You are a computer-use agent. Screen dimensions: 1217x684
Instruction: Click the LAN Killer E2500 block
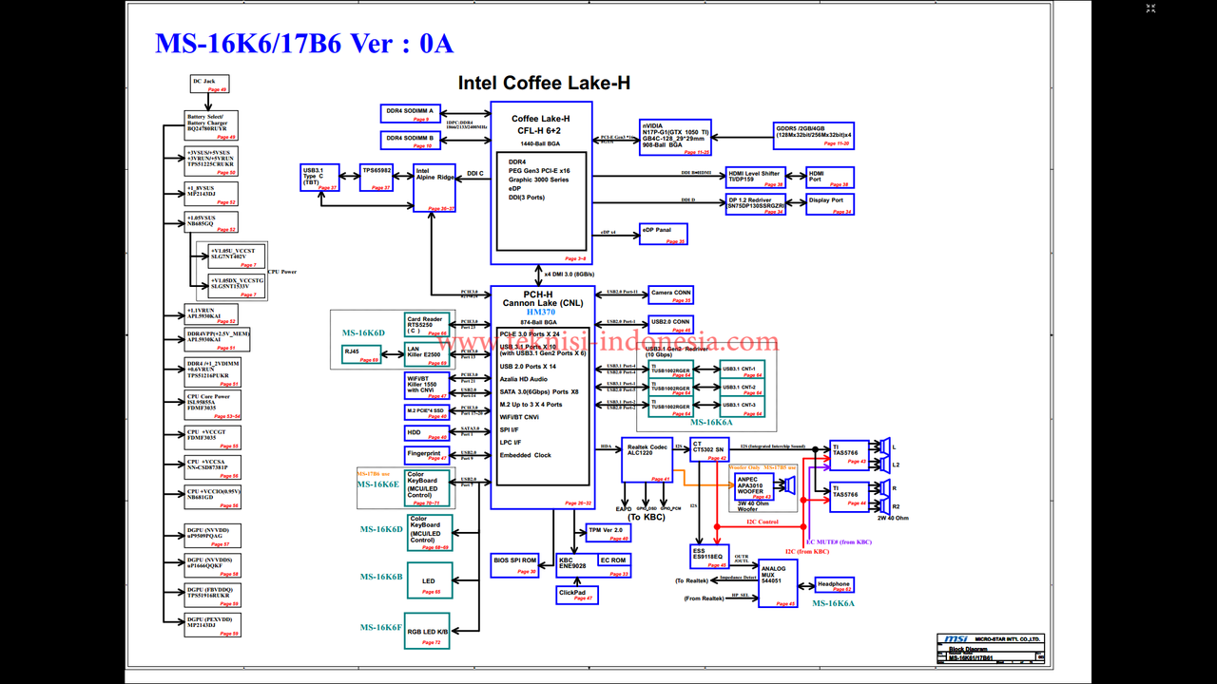click(x=426, y=354)
